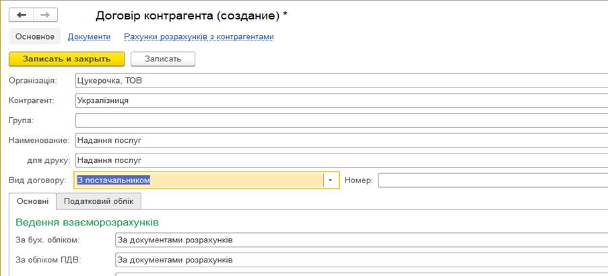Open Рахунки розрахунків з контрагентами link
This screenshot has height=276, width=608.
click(x=199, y=37)
